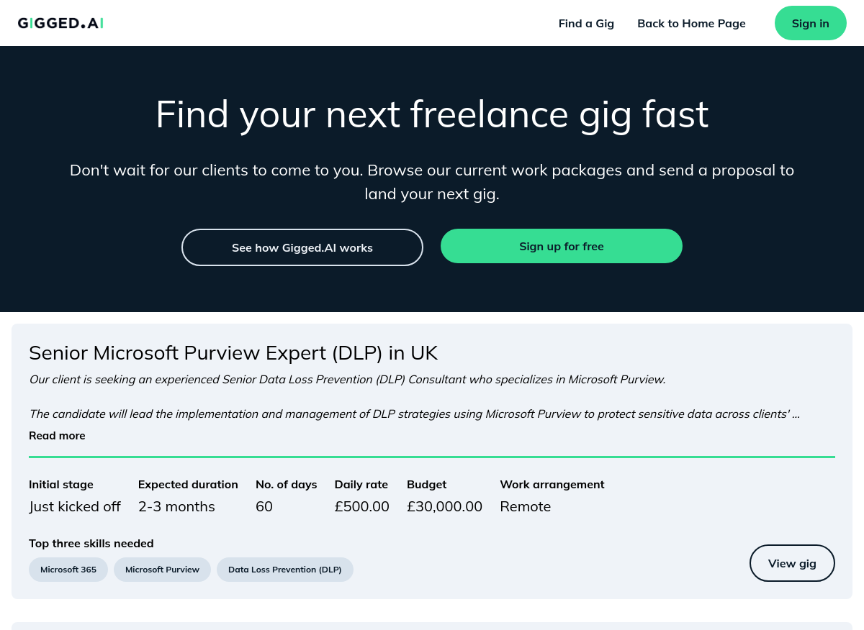
Task: Select the Microsoft Purview skill tag
Action: tap(162, 570)
